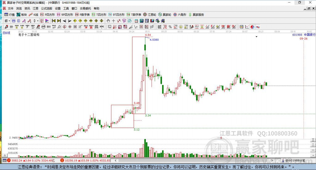The image size is (316, 170).
Task: Jump to first bar icon
Action: (x=54, y=21)
